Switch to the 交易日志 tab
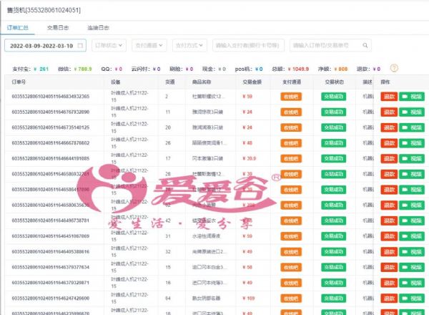This screenshot has height=315, width=429. tap(58, 27)
